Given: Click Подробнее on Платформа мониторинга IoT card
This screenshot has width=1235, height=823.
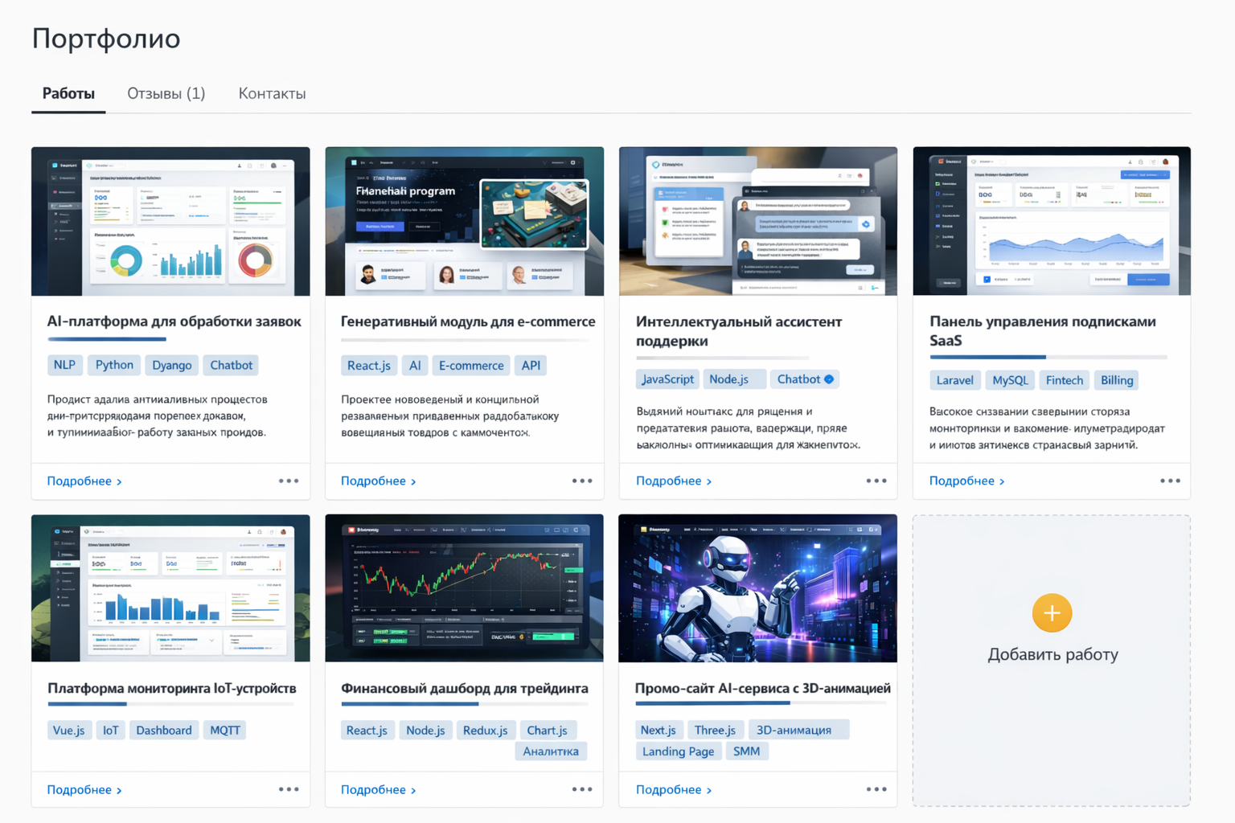Looking at the screenshot, I should click(x=84, y=790).
